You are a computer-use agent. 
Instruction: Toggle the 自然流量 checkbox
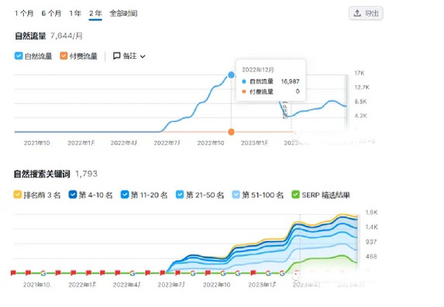click(19, 56)
